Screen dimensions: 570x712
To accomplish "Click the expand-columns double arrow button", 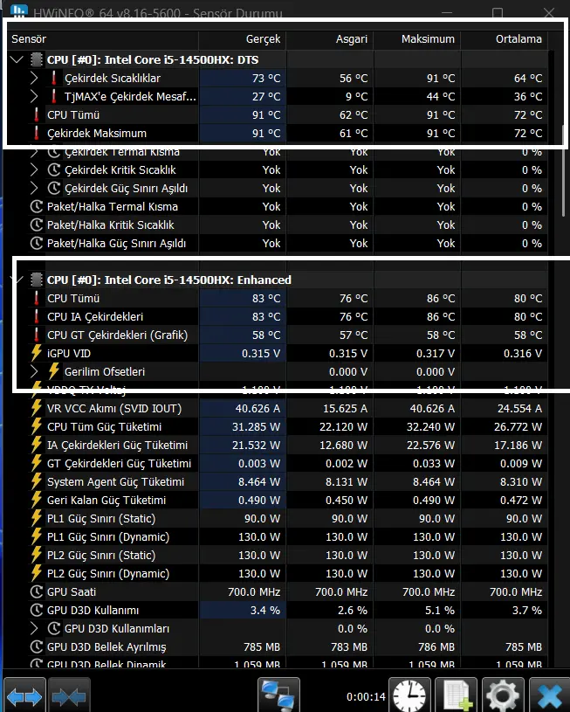I will [24, 695].
